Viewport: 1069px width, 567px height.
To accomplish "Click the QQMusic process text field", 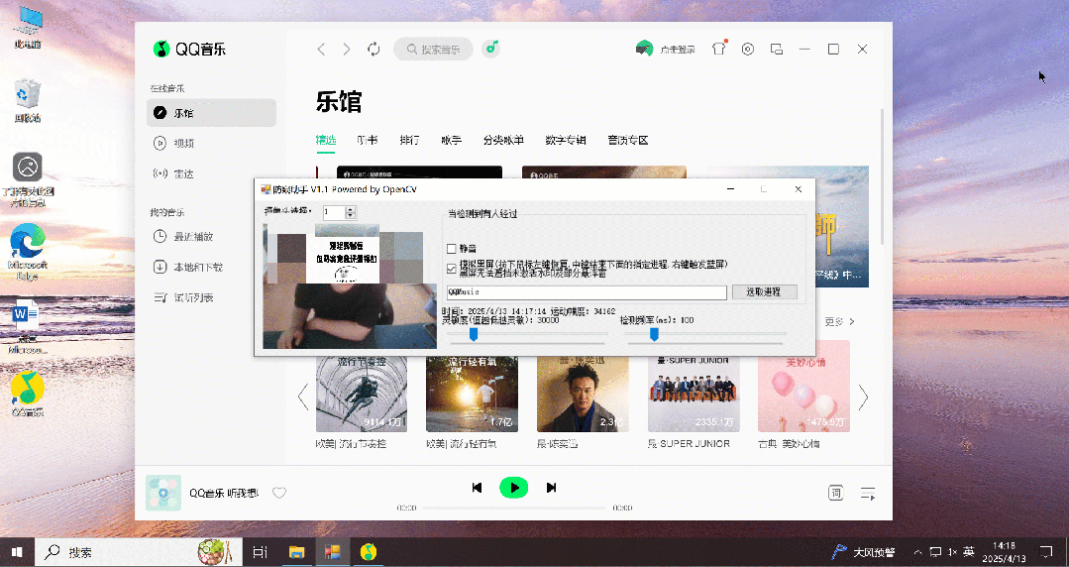I will tap(587, 292).
